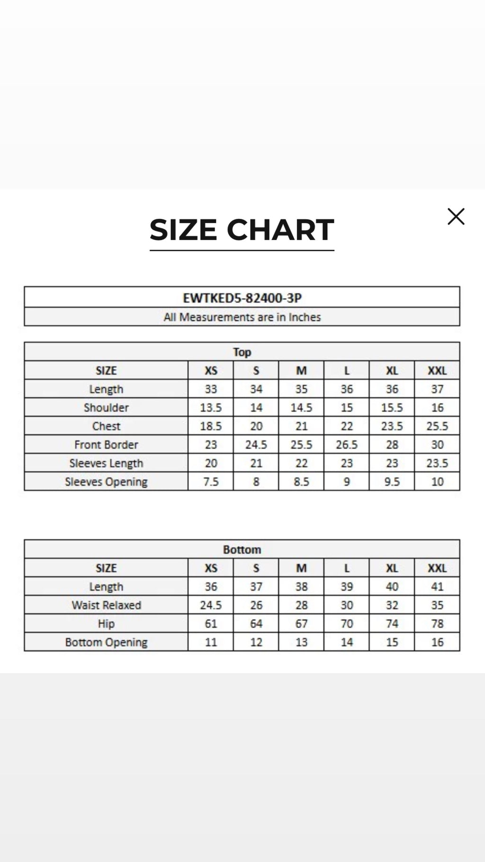This screenshot has height=862, width=485.
Task: Select the XS column header in Top table
Action: point(211,370)
